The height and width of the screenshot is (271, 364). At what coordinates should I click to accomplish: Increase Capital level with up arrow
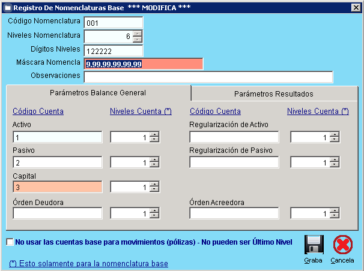[154, 185]
